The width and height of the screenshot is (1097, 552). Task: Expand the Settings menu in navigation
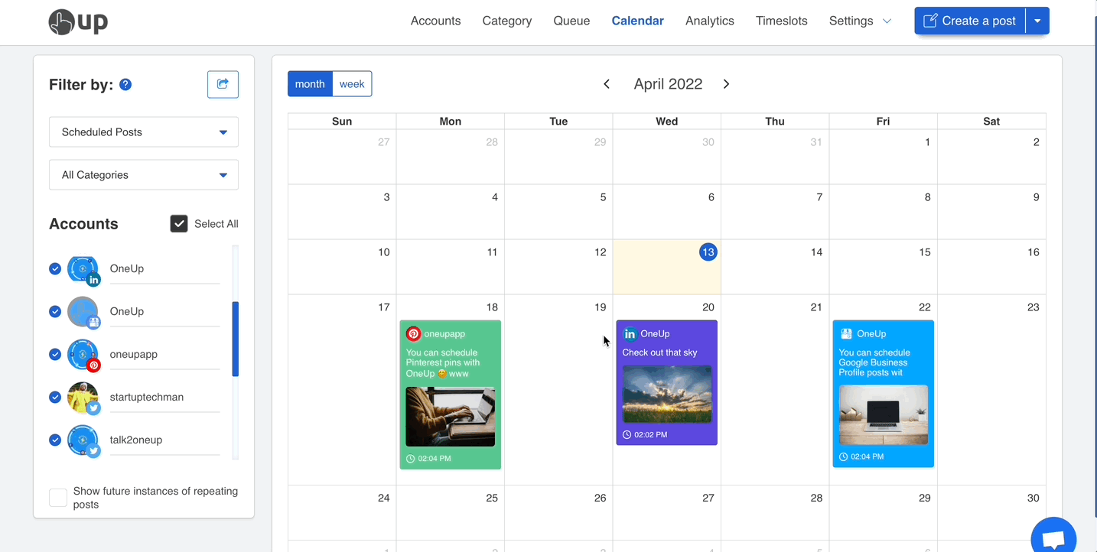(860, 21)
